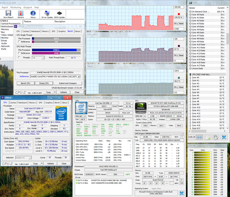Toggle the Threads checkbox in CPU-Z Bench
The image size is (230, 197).
[x=19, y=57]
